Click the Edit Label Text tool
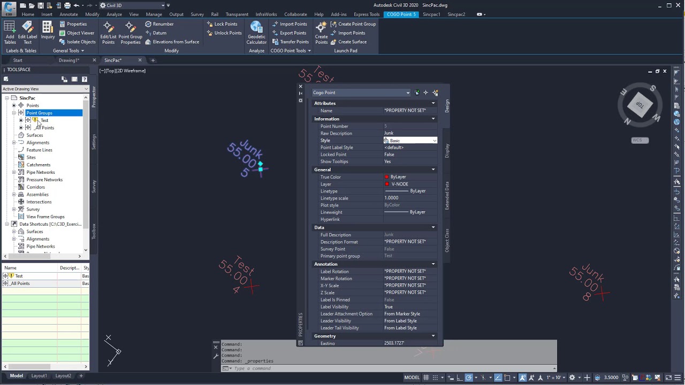This screenshot has height=385, width=685. point(27,32)
